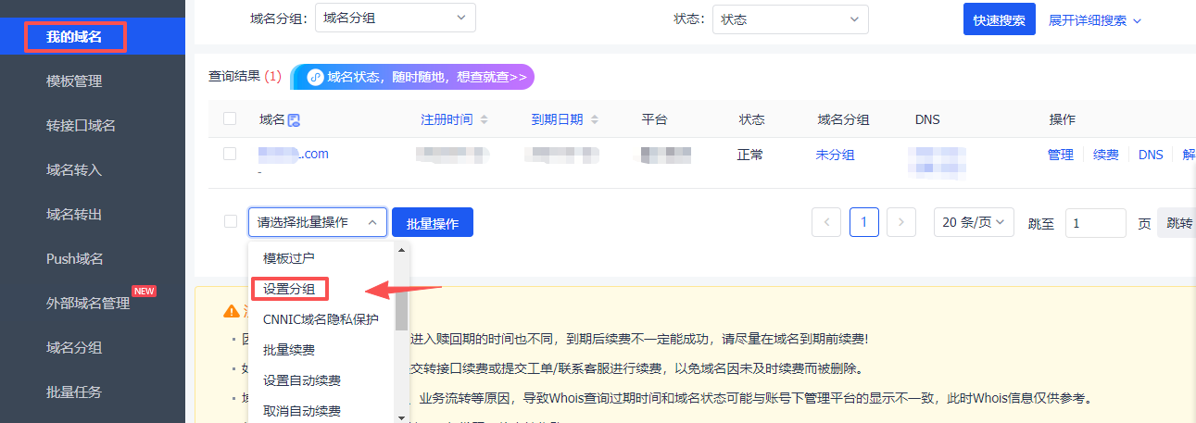Image resolution: width=1196 pixels, height=423 pixels.
Task: Click the blue 快速搜索 button
Action: (x=1000, y=19)
